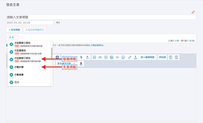This screenshot has width=203, height=123.
Task: Click the insert video icon
Action: coord(106,57)
